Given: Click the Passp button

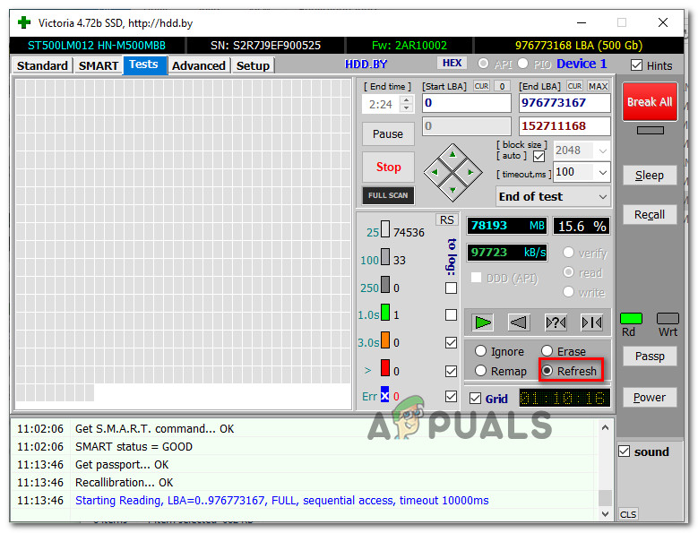Looking at the screenshot, I should coord(650,356).
